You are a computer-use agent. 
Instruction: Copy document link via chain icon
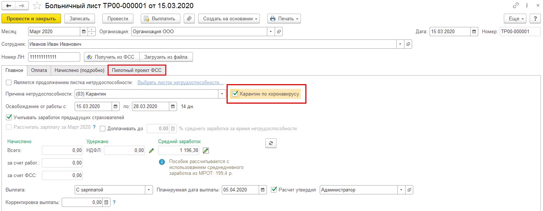[516, 6]
